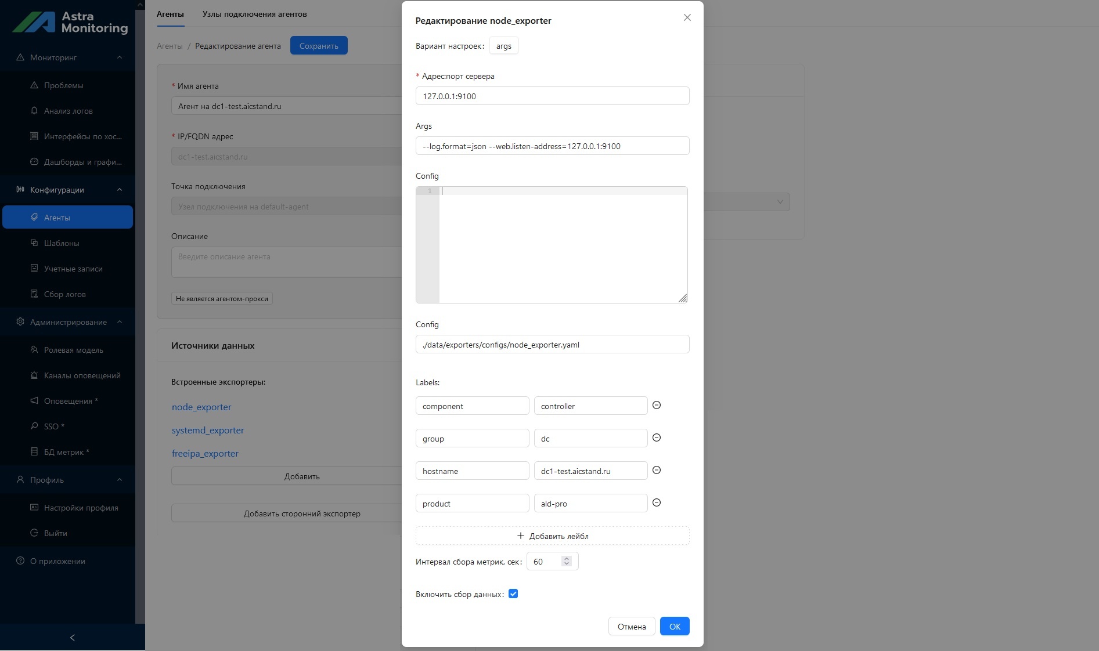
Task: Click the Сбор логов file icon
Action: (x=34, y=294)
